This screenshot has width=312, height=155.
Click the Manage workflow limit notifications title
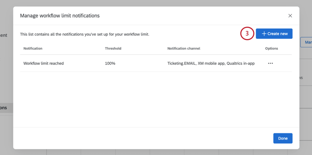(60, 16)
